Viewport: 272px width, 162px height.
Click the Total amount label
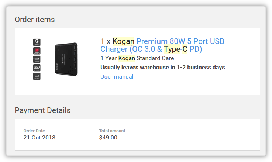(x=112, y=131)
